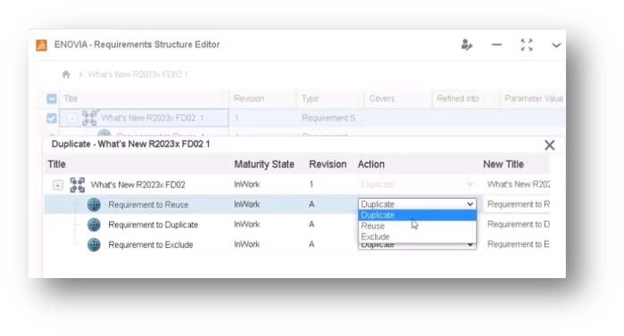
Task: Select What's New R2023x FD02 in dialog tree
Action: point(137,184)
